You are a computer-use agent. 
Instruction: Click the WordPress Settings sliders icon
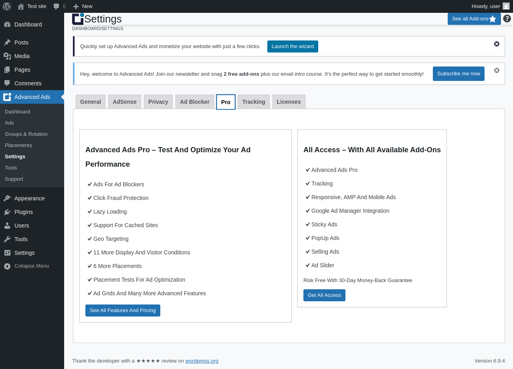[x=7, y=253]
